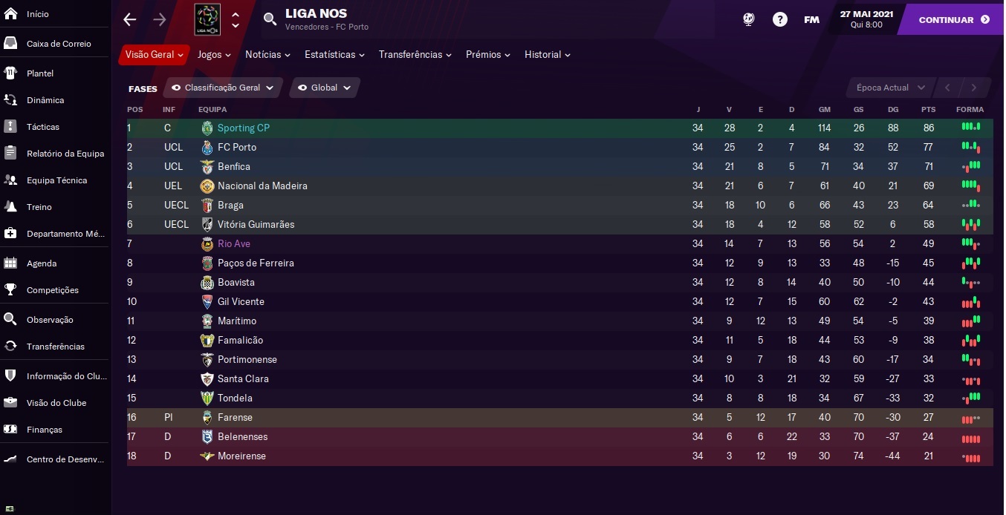Click the Liga NOS competition logo

click(x=207, y=19)
